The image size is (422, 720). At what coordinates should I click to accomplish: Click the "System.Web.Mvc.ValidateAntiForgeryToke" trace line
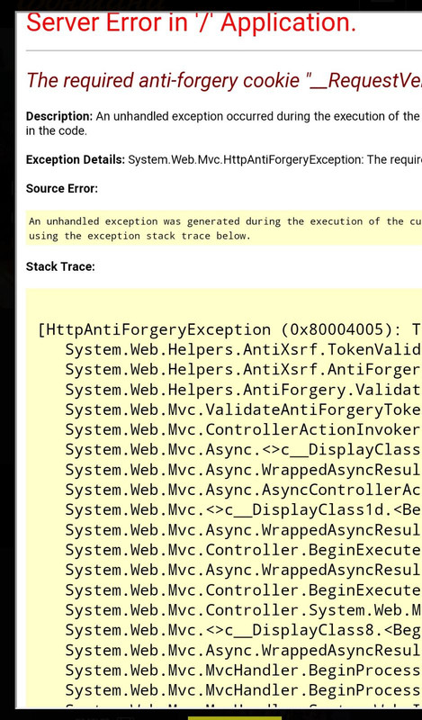coord(243,409)
